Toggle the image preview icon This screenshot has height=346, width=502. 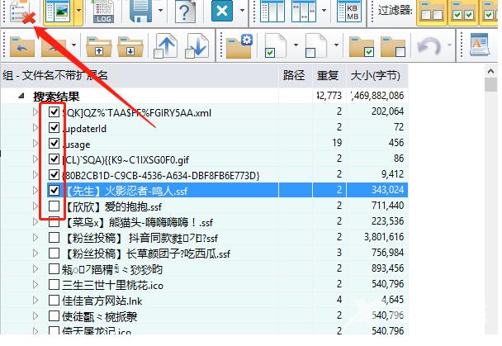58,12
